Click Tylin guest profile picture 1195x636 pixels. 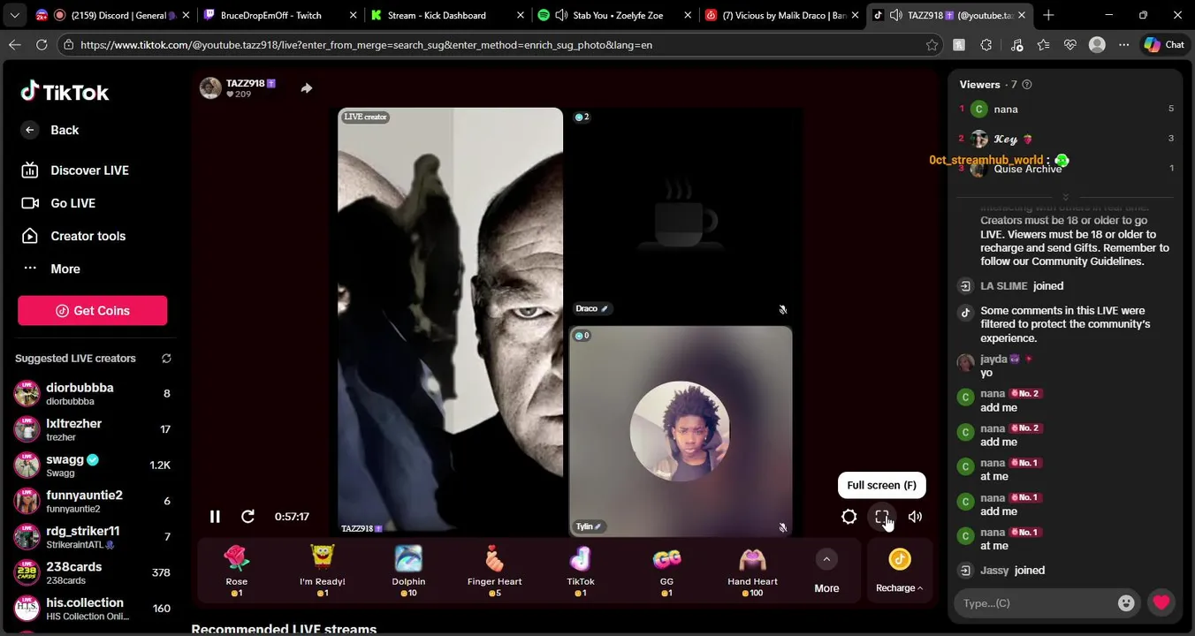coord(680,431)
